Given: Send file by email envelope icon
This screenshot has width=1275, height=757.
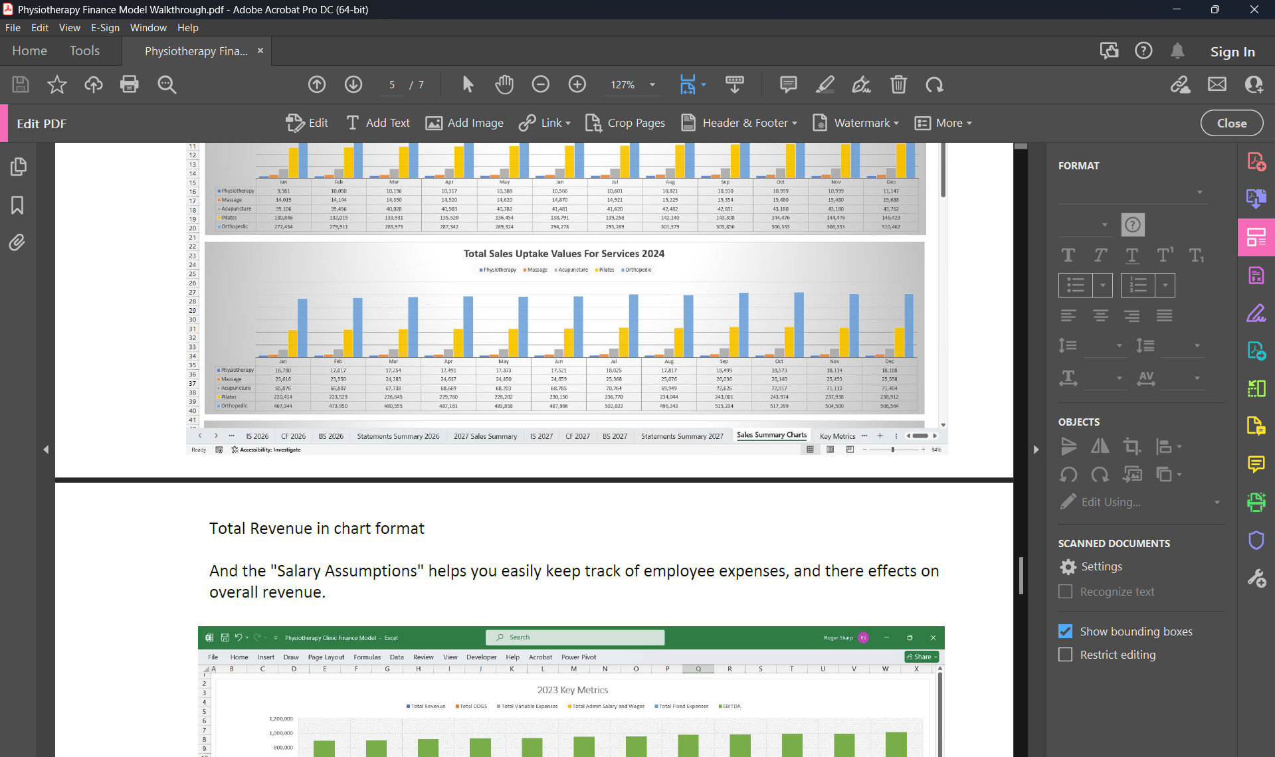Looking at the screenshot, I should tap(1217, 84).
